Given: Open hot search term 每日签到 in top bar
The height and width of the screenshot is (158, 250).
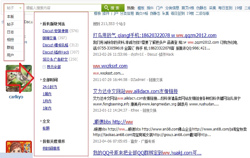Looking at the screenshot, I should coord(225,8).
